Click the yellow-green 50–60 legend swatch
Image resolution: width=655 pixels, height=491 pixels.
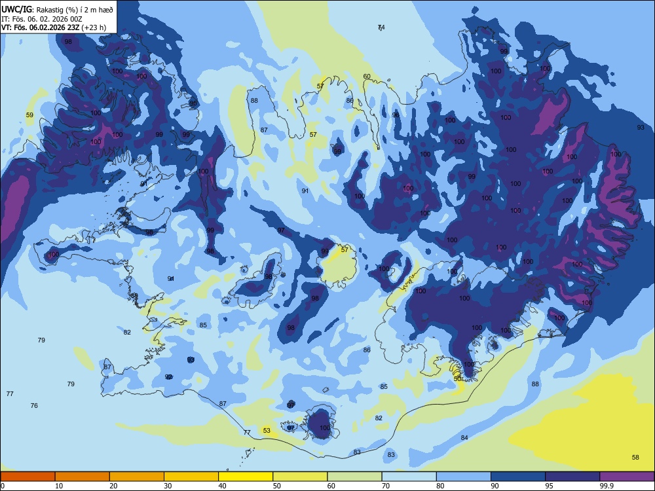pos(300,477)
